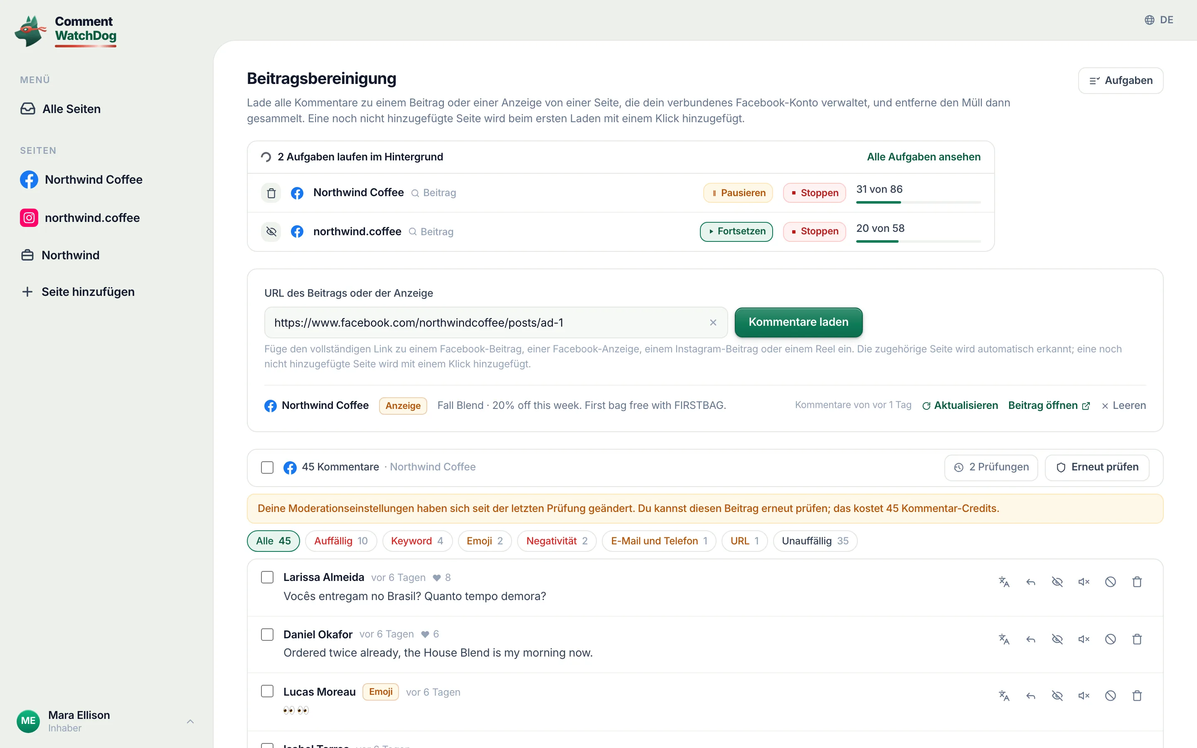Viewport: 1197px width, 748px height.
Task: Open Aufgaben panel button
Action: (1121, 81)
